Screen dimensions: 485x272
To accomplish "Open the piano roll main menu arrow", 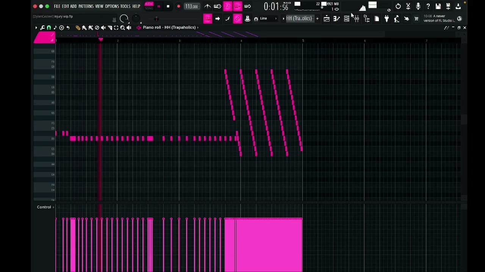I will coord(36,28).
